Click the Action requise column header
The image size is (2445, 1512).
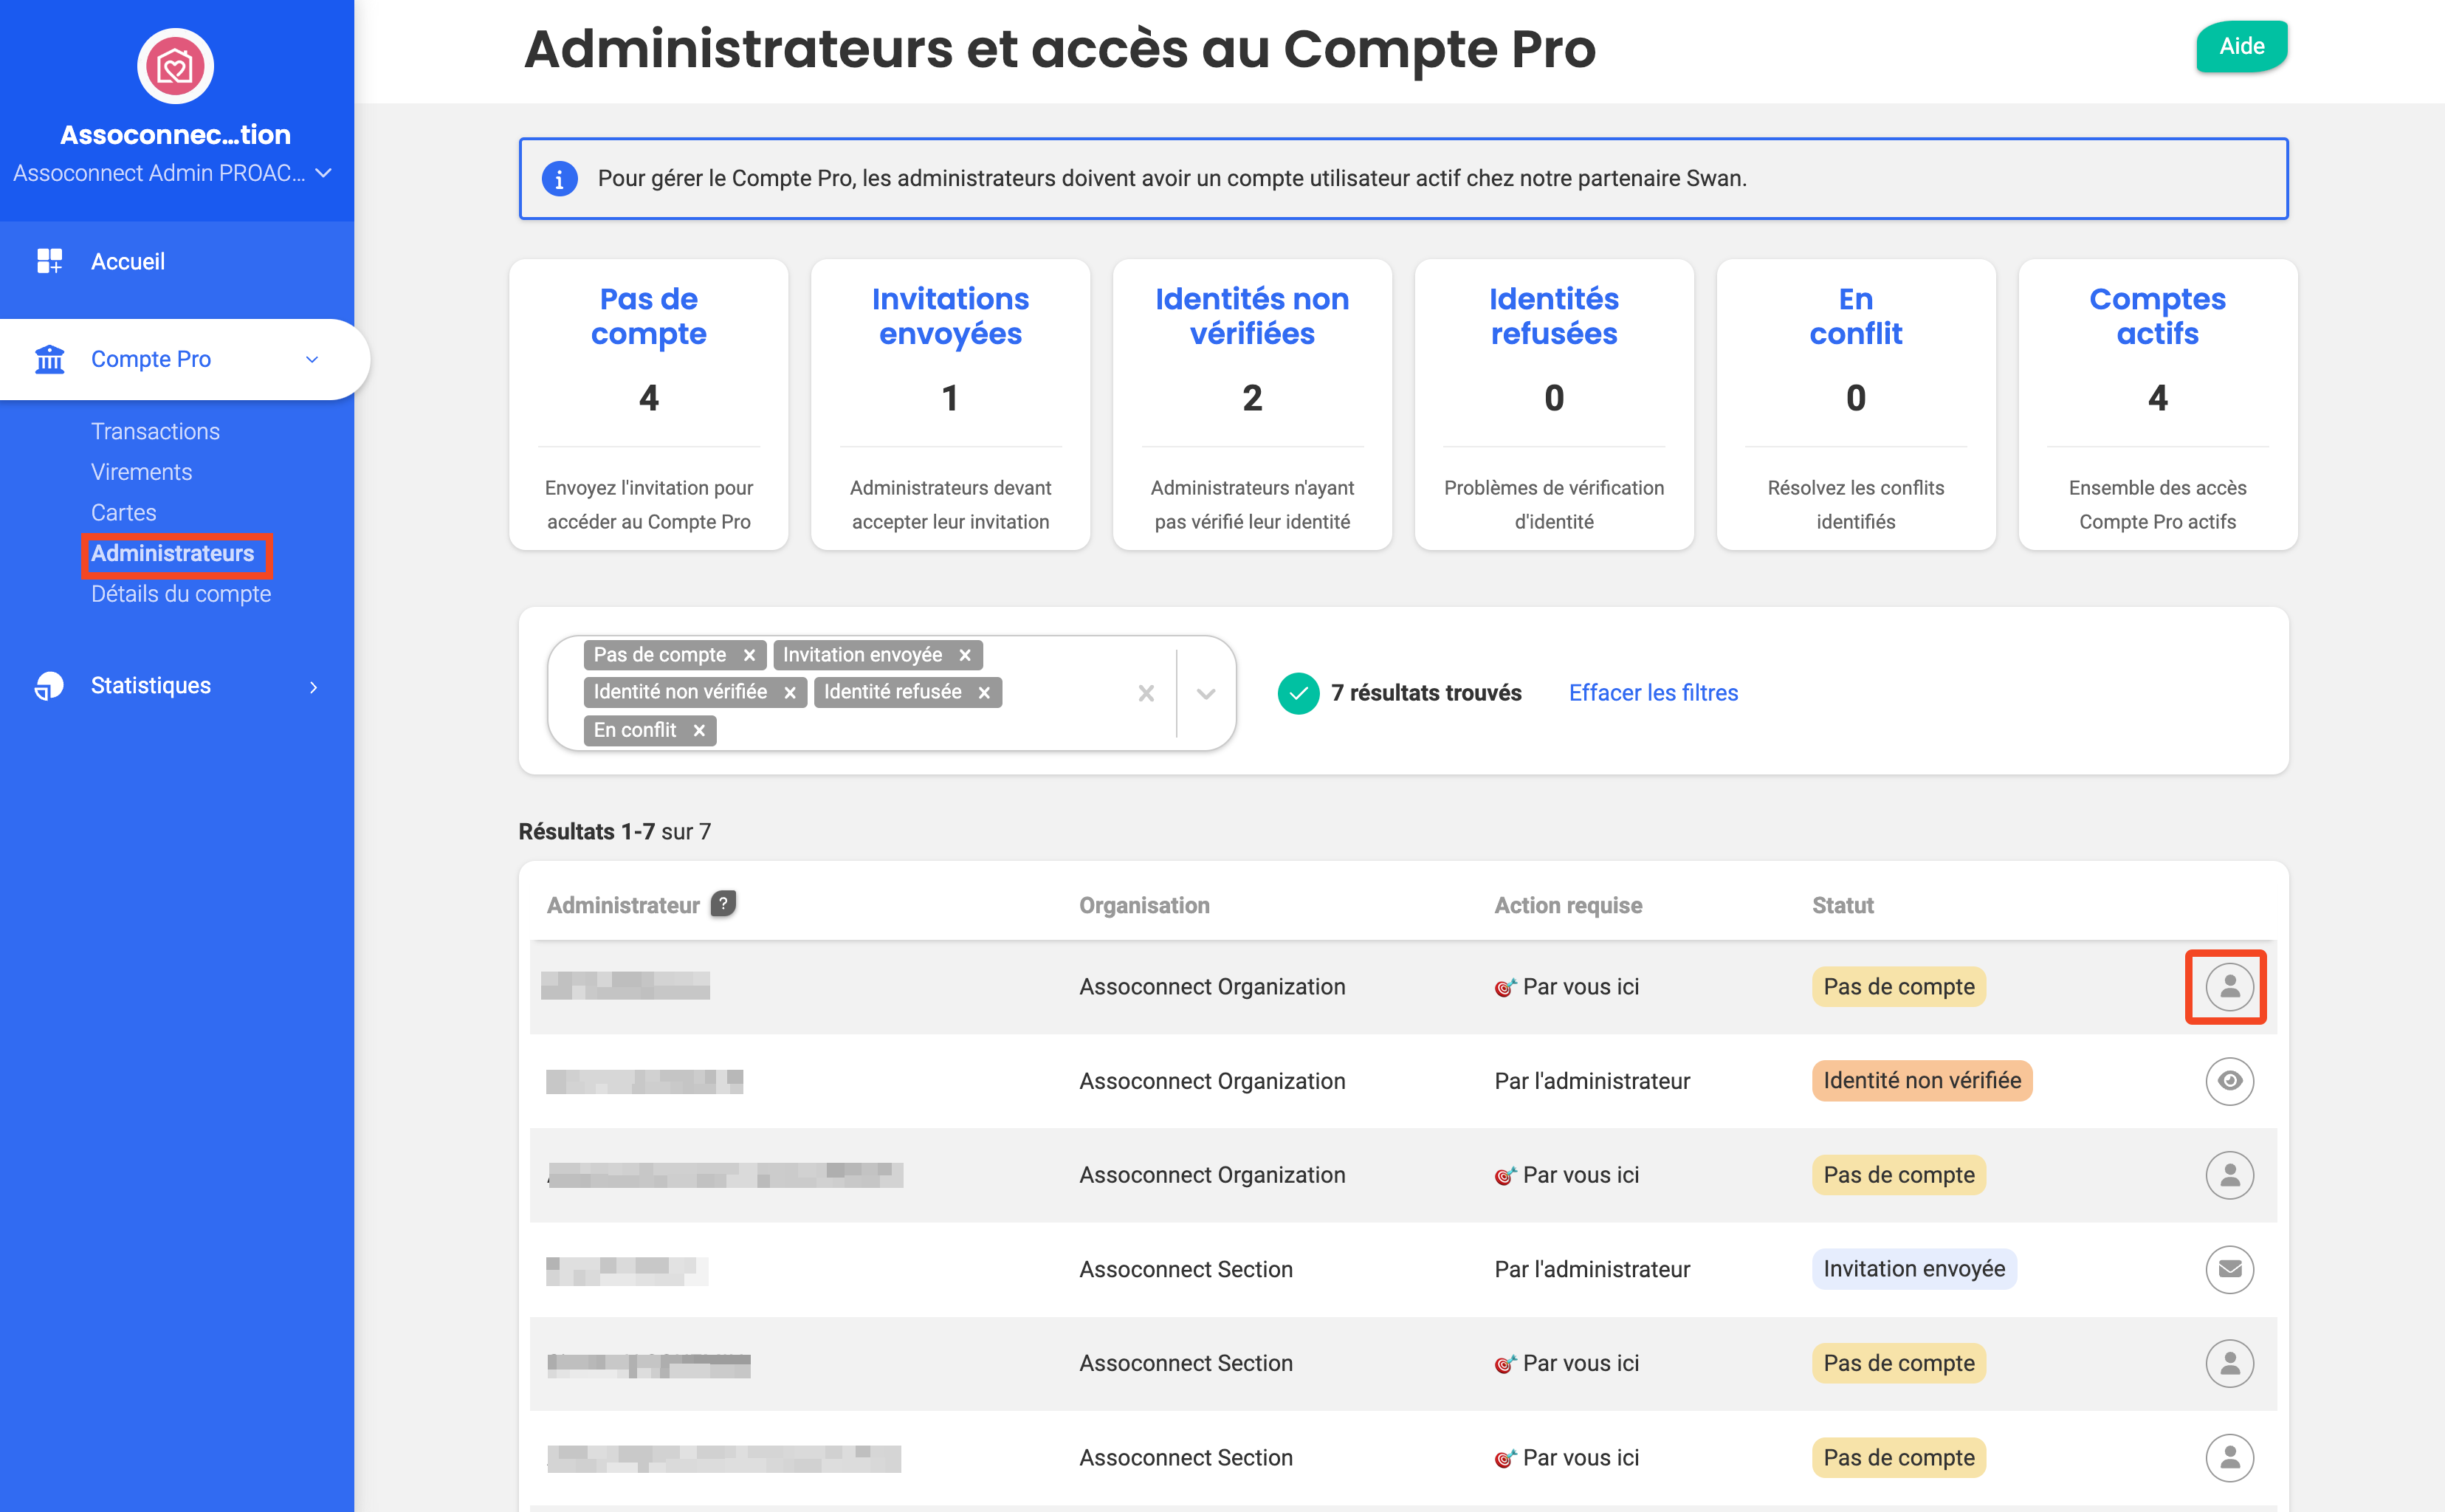point(1568,905)
